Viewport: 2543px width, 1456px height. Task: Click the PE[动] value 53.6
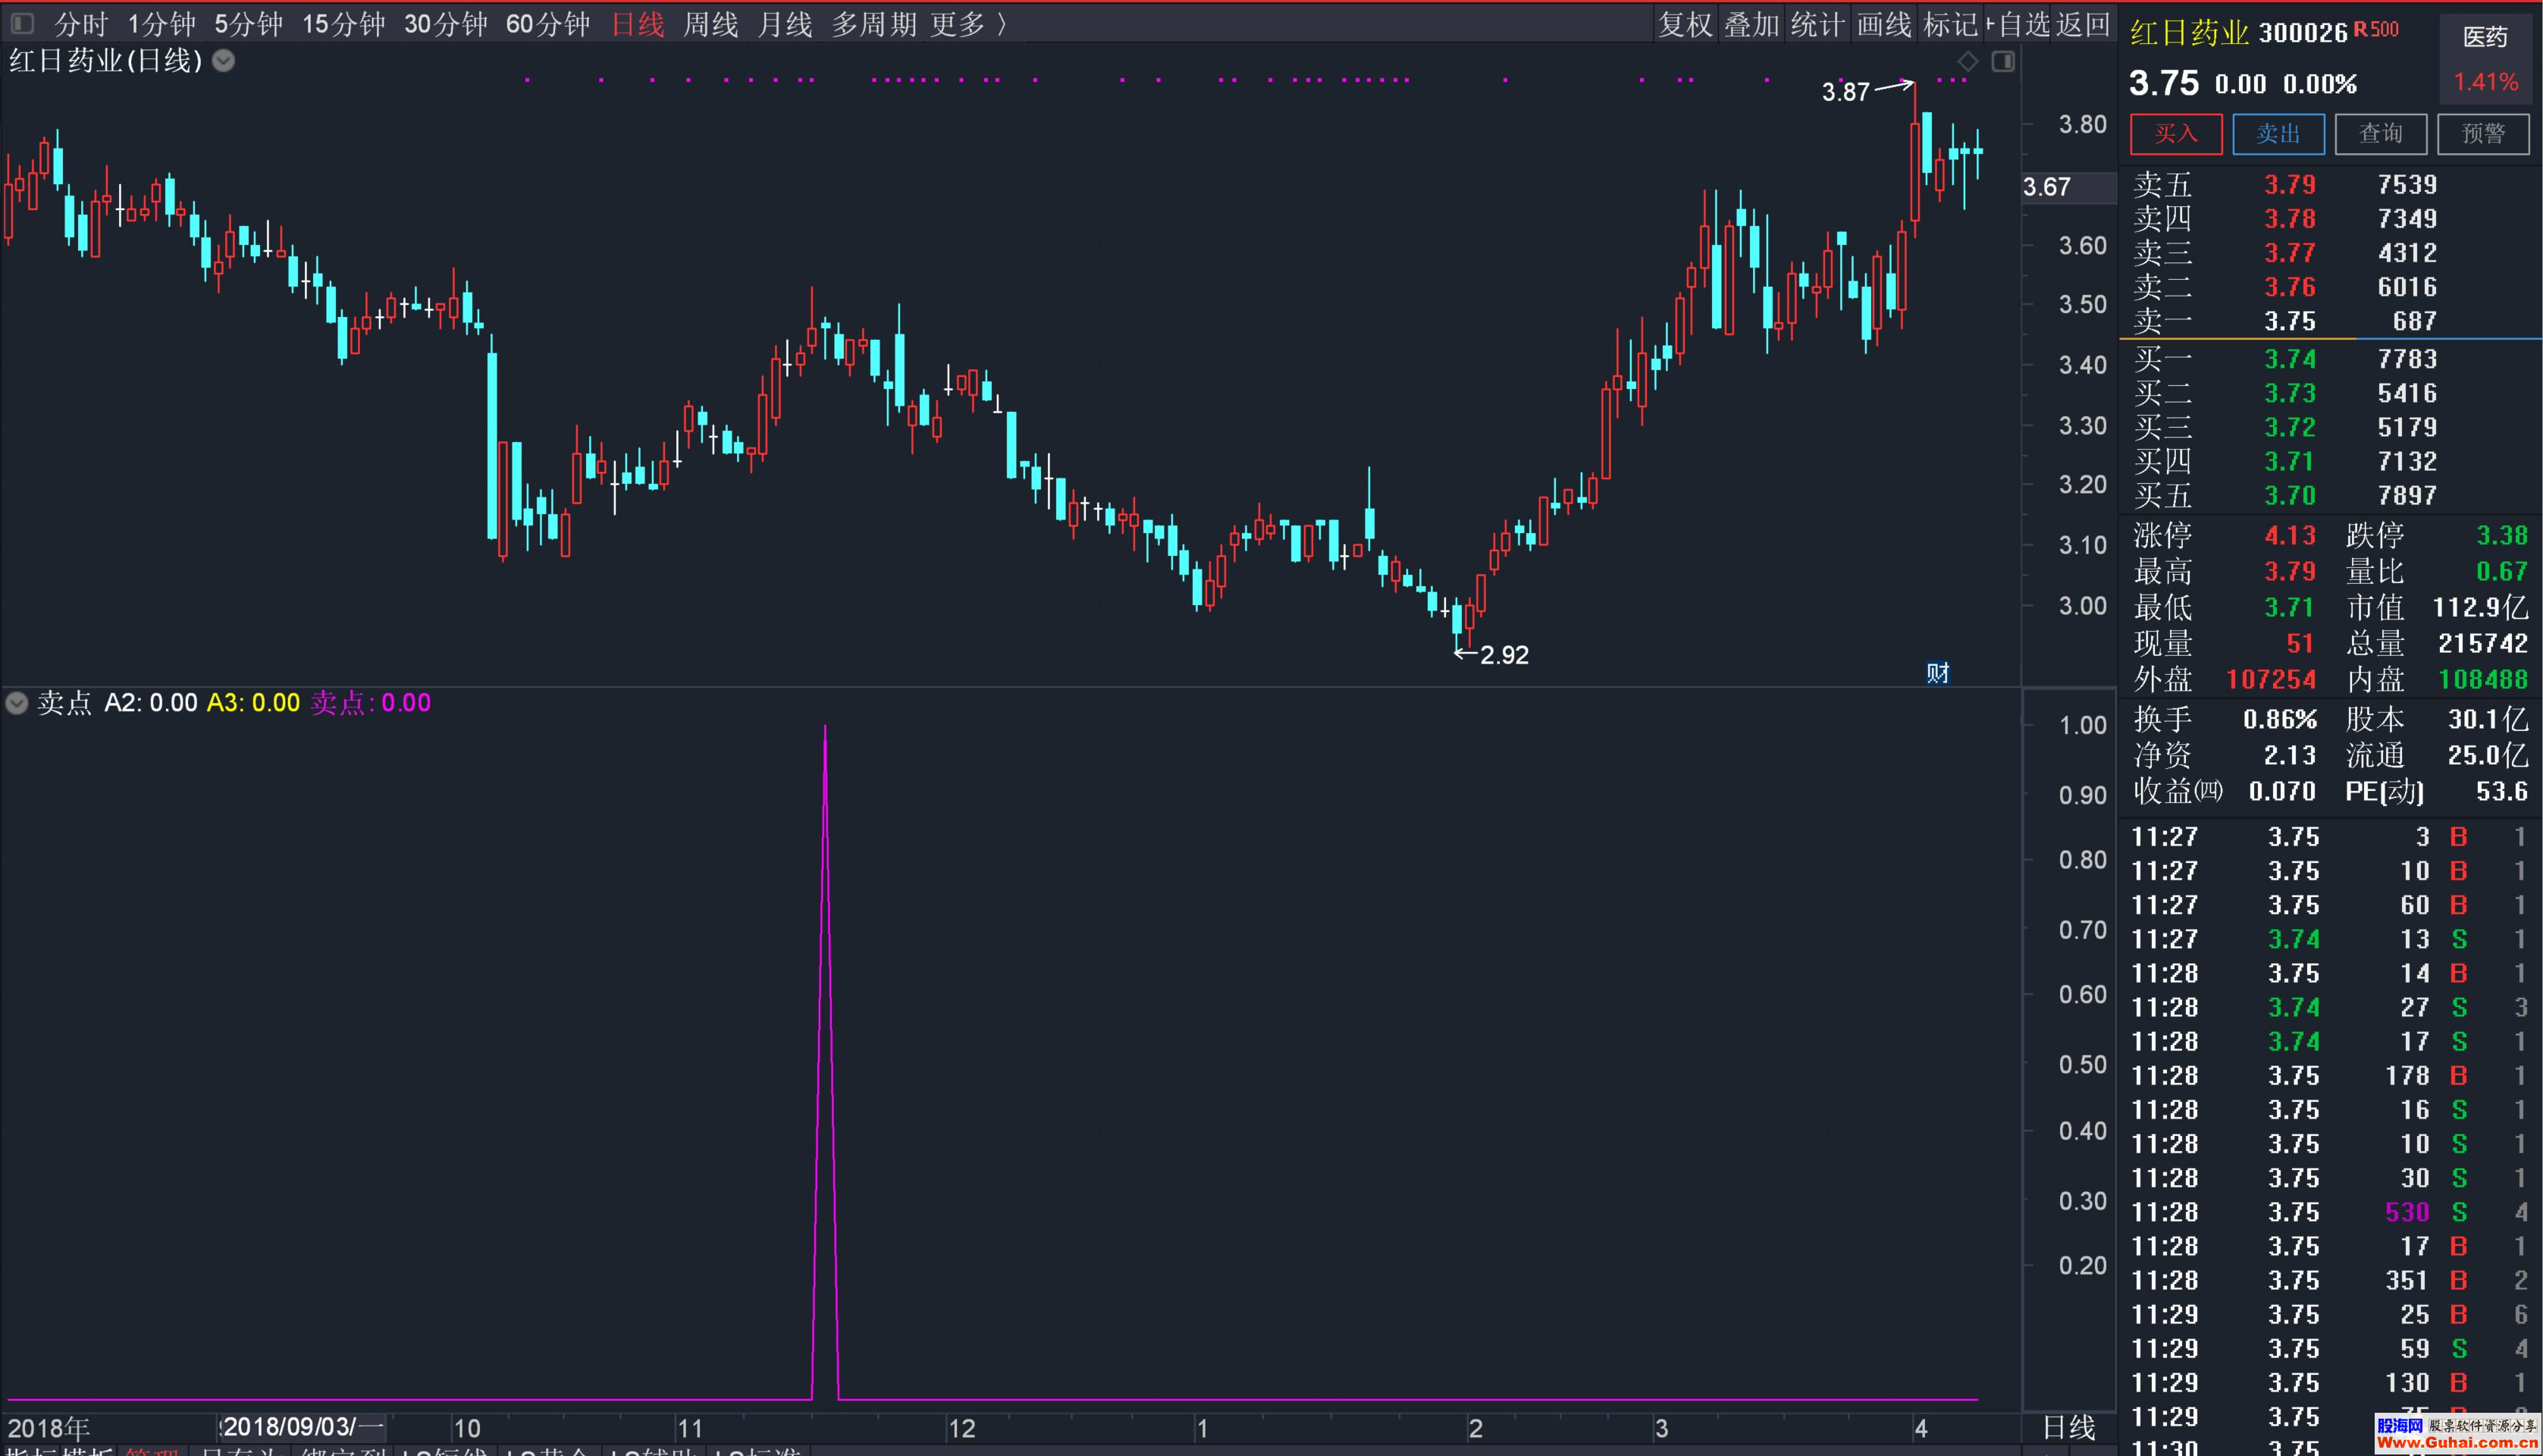(2501, 791)
